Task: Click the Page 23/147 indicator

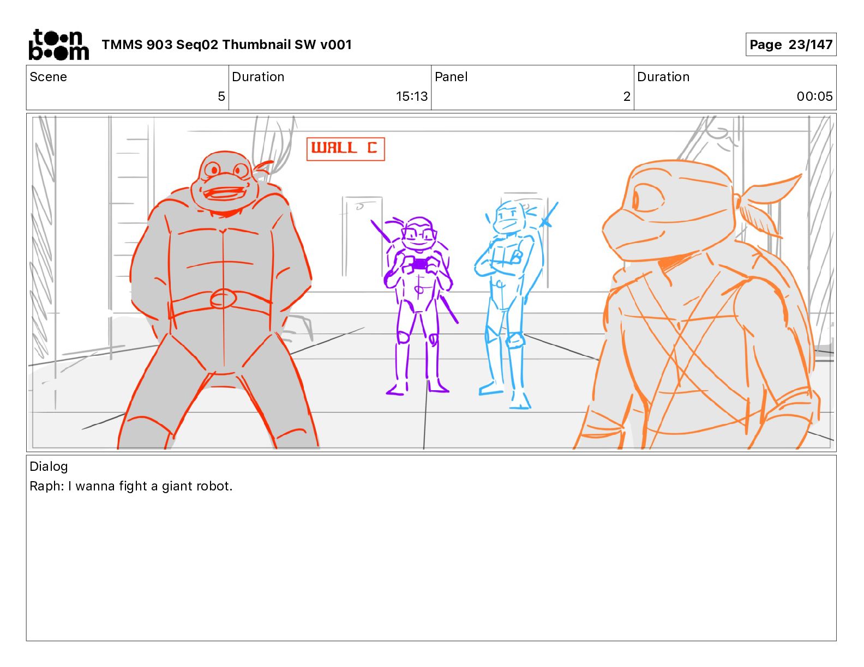Action: pyautogui.click(x=791, y=45)
